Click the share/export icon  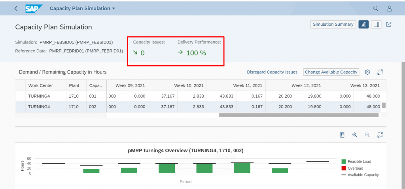tap(389, 24)
